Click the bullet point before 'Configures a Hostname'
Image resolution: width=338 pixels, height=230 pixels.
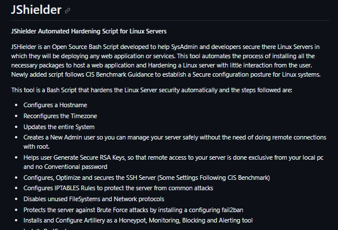click(x=16, y=105)
